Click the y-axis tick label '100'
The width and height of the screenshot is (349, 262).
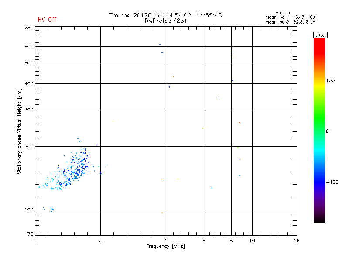tap(29, 210)
